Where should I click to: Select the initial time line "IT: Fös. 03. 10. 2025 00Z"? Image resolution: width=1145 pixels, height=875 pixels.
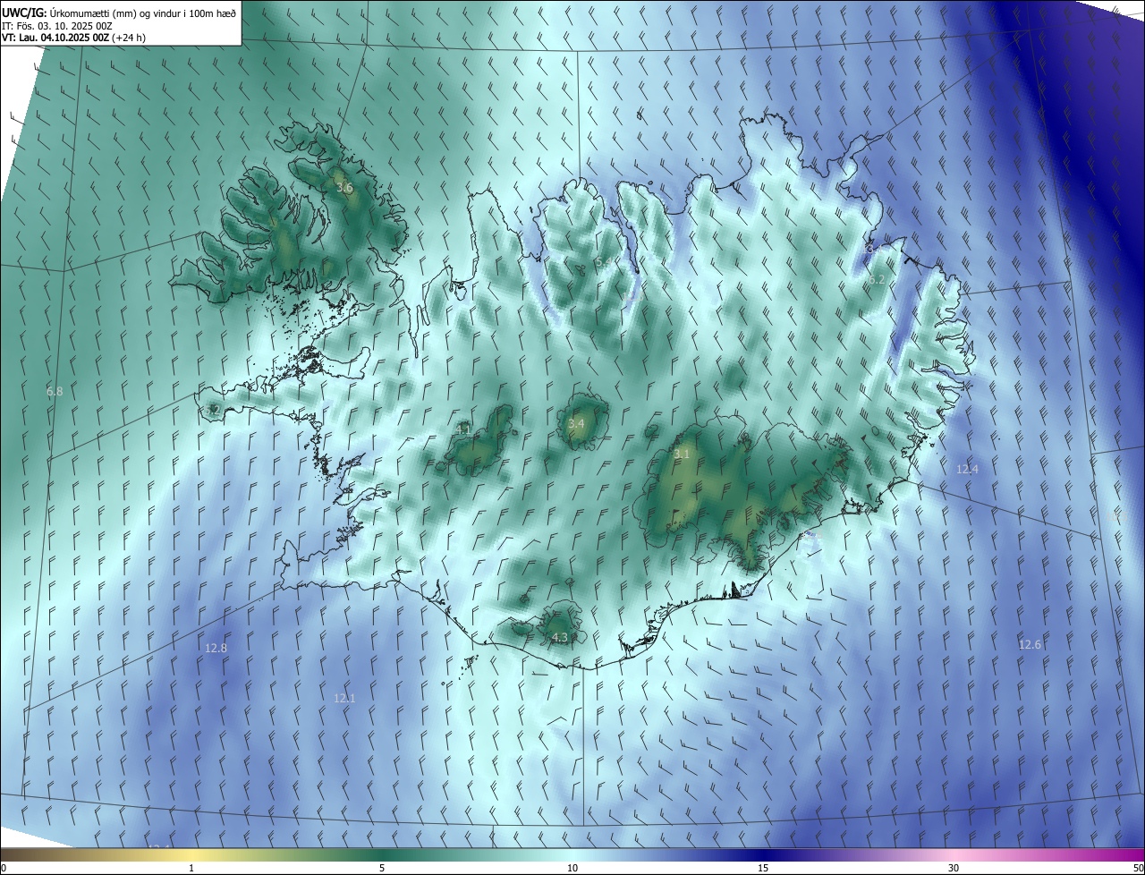(x=58, y=26)
